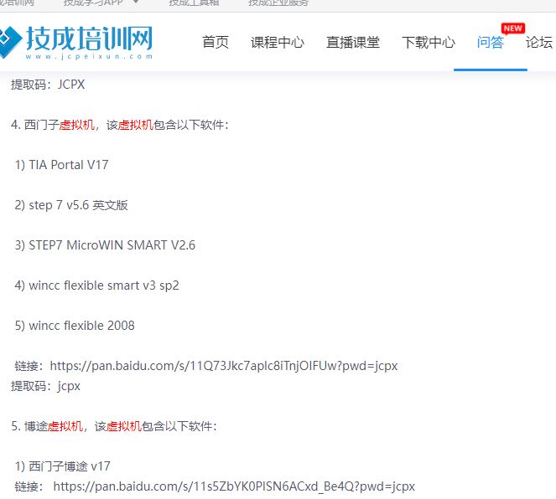Open 技成企业服务 top bar link
556x499 pixels.
(x=278, y=3)
